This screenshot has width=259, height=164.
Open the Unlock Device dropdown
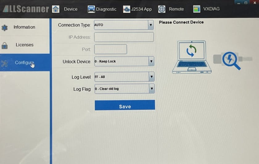pyautogui.click(x=151, y=61)
